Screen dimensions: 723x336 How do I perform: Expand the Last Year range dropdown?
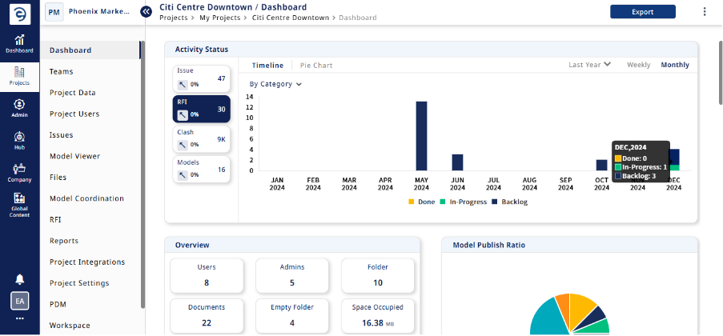click(x=589, y=65)
